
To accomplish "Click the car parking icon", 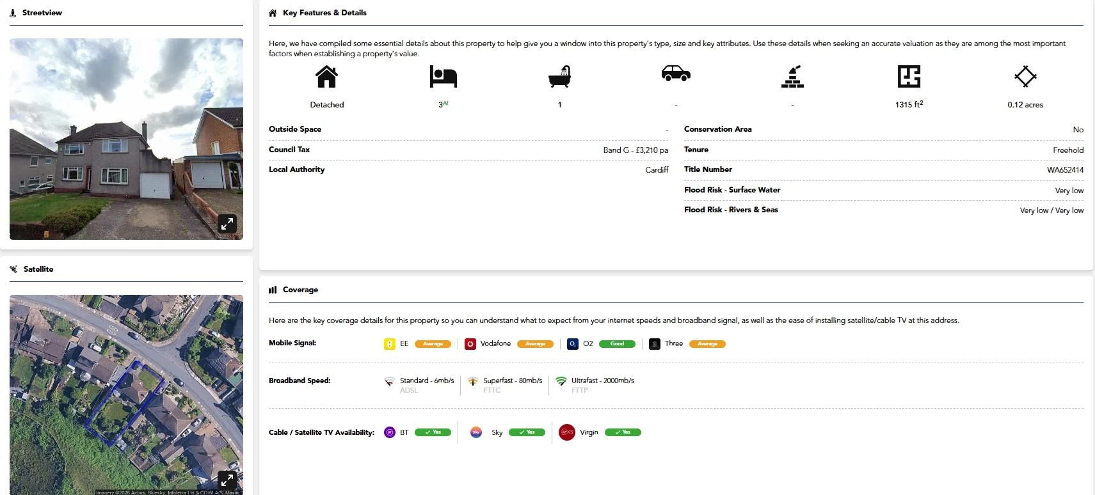I will 676,74.
